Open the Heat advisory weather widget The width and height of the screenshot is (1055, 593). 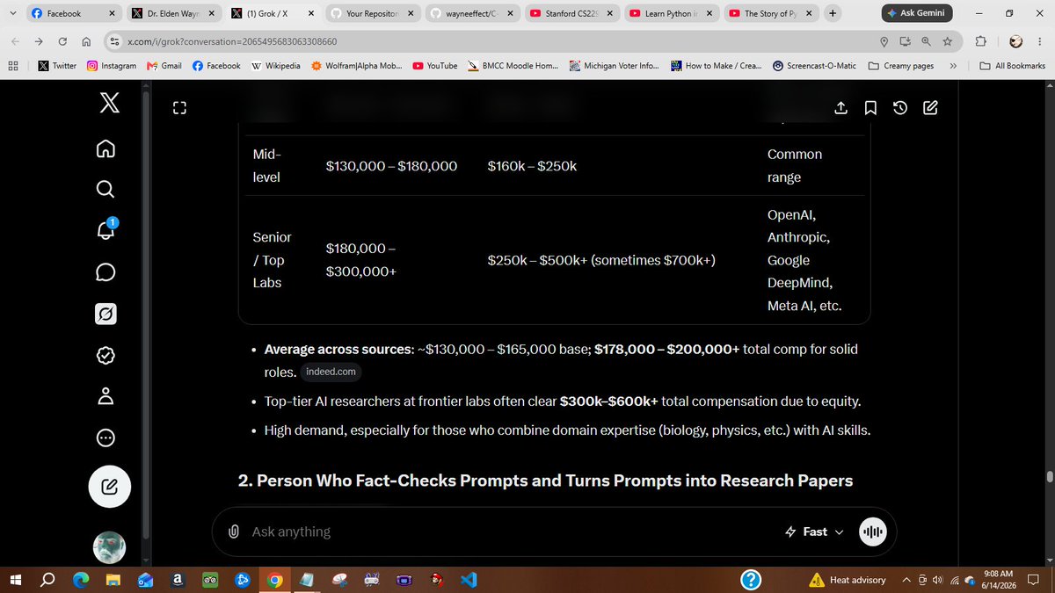coord(848,580)
